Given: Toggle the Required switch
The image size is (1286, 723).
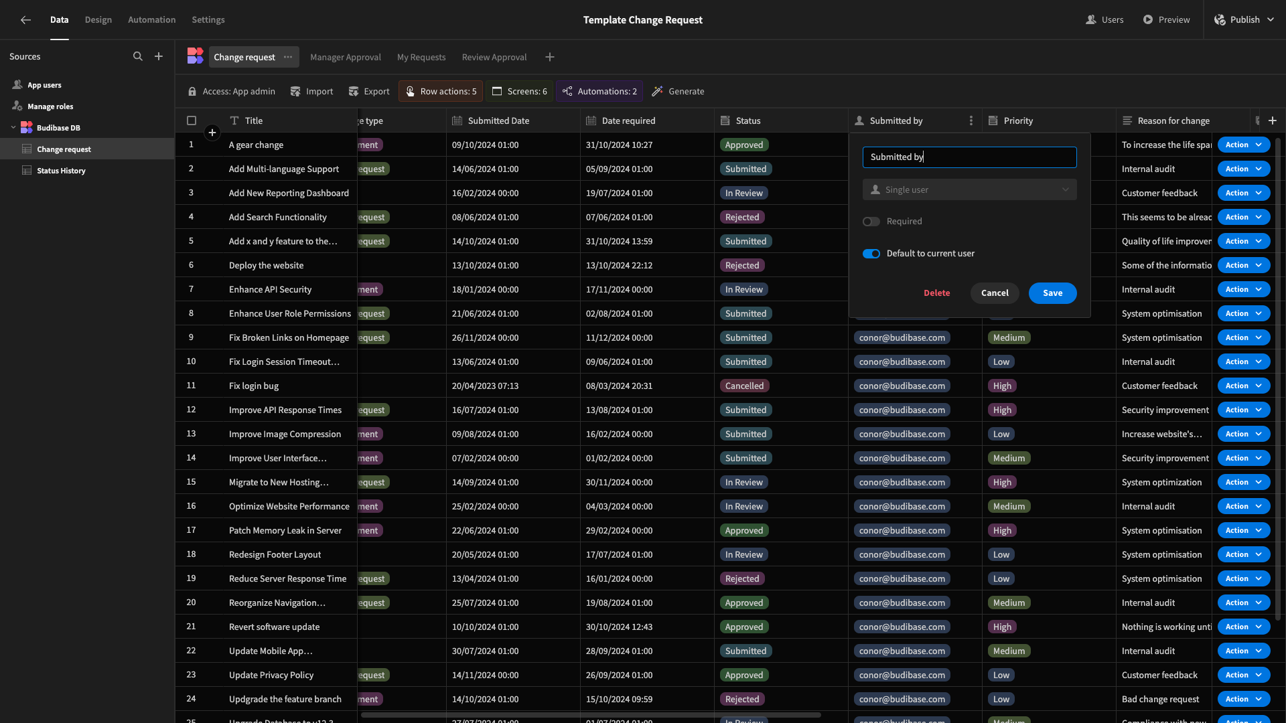Looking at the screenshot, I should [x=871, y=222].
